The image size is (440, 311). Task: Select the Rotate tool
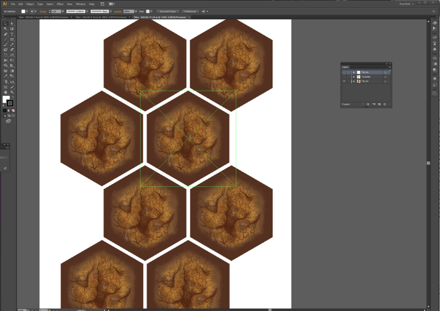pos(5,55)
